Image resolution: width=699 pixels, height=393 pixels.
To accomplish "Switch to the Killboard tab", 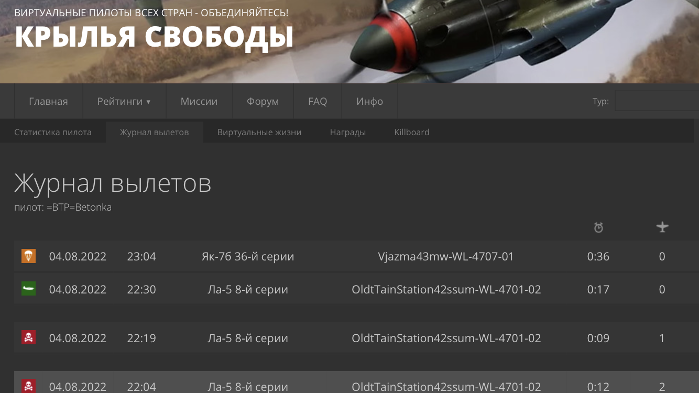I will click(x=412, y=132).
